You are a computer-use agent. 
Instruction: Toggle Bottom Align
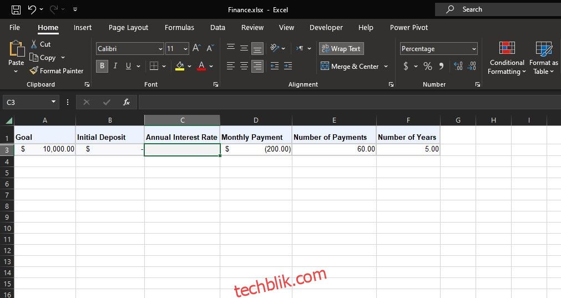tap(257, 48)
